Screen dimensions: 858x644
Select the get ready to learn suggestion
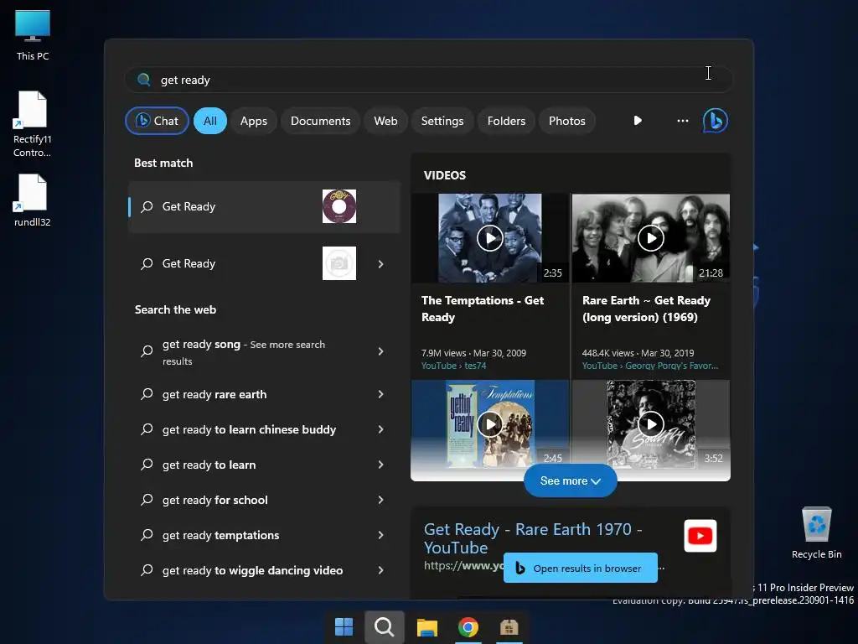pos(264,465)
